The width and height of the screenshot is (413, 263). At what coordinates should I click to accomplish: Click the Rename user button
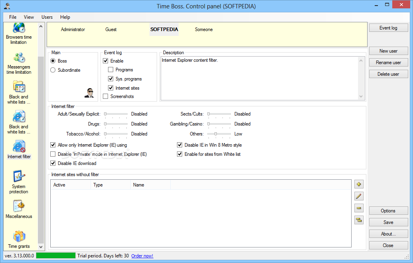[x=389, y=63]
